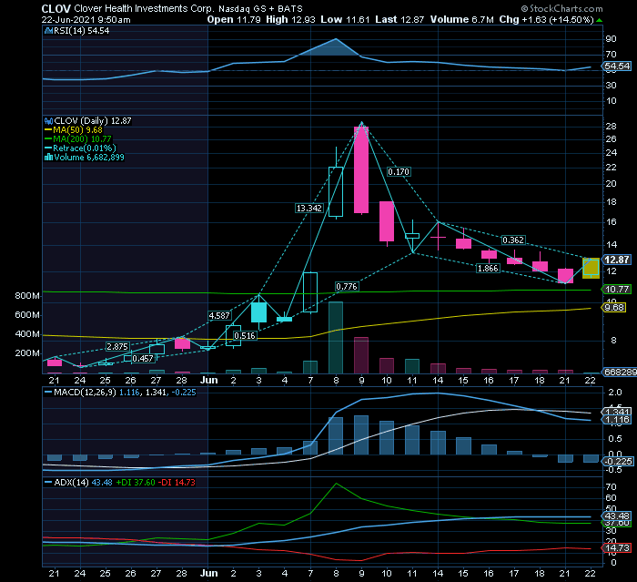Click the CLOV ticker symbol in the header

click(x=56, y=8)
